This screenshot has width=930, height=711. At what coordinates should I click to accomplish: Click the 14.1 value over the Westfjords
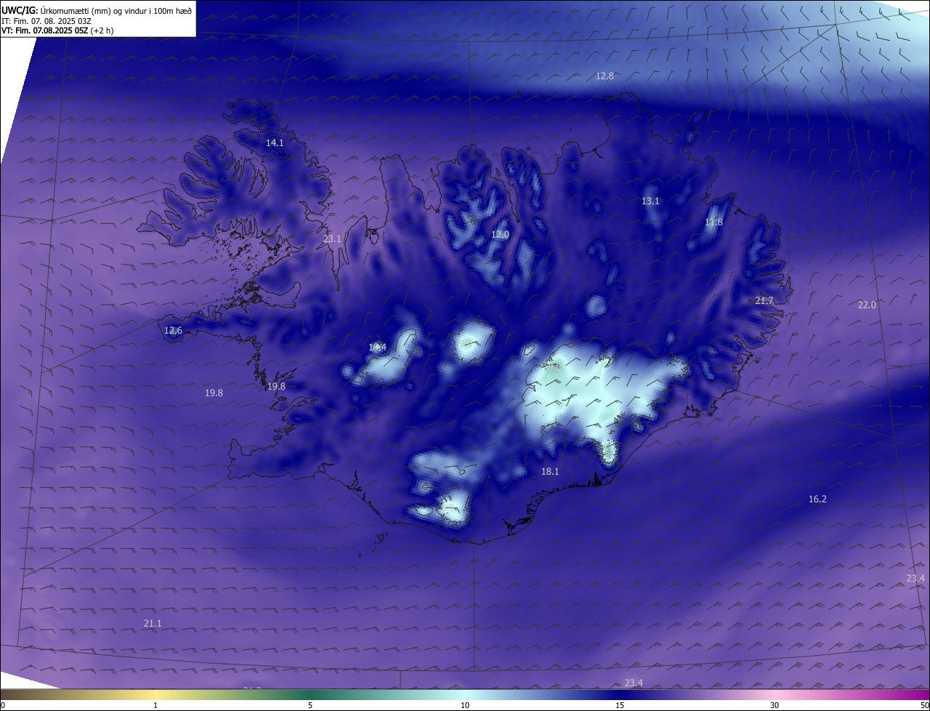click(x=275, y=143)
